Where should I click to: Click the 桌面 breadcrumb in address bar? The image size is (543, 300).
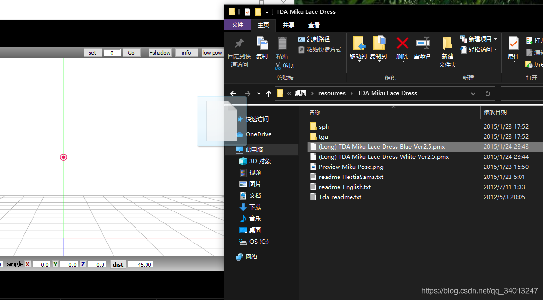coord(301,93)
